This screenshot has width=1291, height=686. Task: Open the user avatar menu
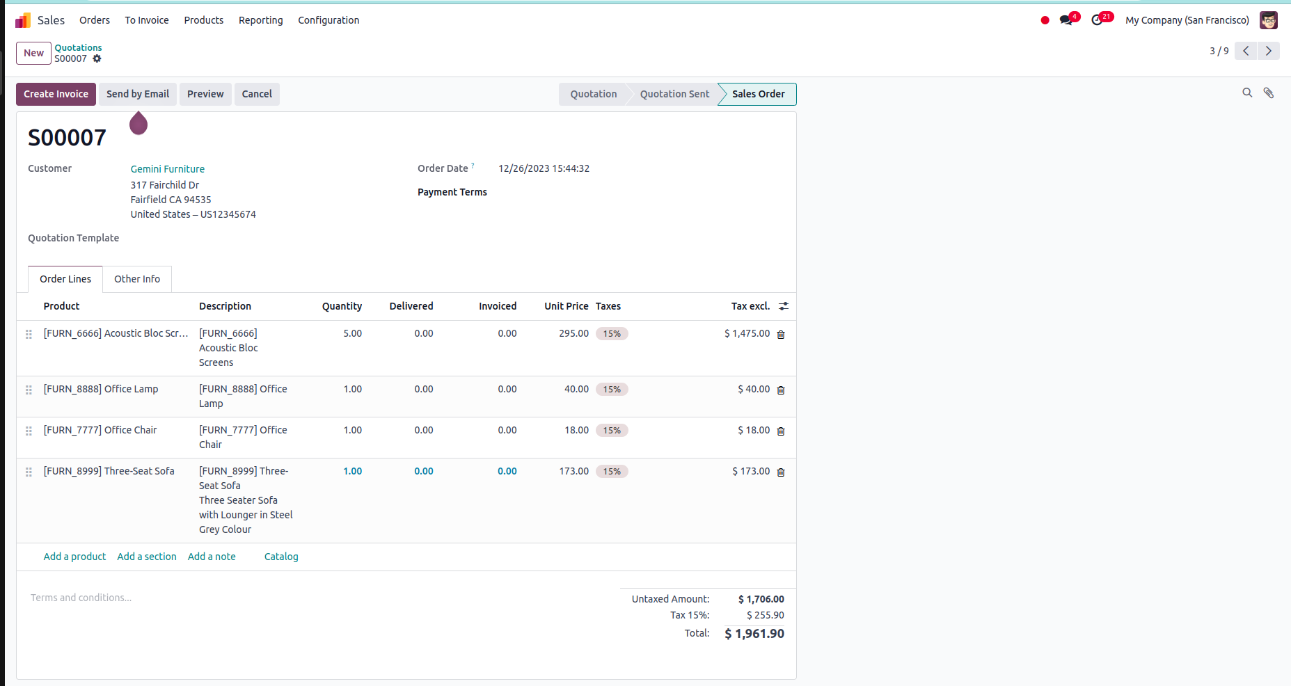[x=1268, y=20]
